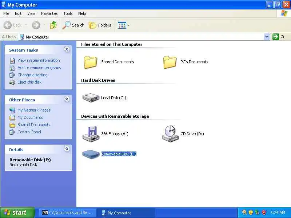Screen dimensions: 291x218
Task: Click the My Network Places icon
Action: pyautogui.click(x=12, y=110)
